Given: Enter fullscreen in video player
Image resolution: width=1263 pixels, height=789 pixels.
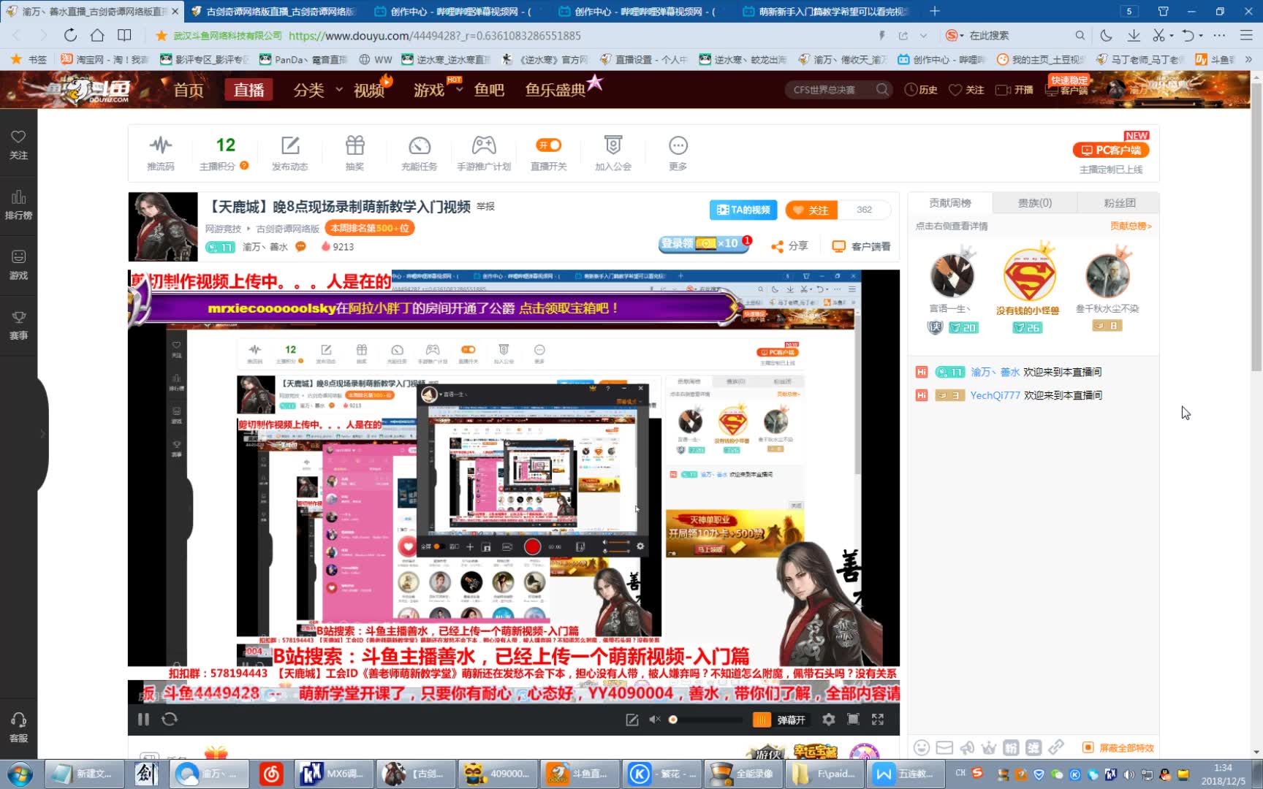Looking at the screenshot, I should (x=878, y=719).
